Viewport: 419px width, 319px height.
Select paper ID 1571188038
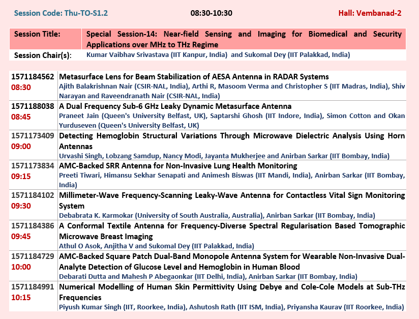tap(33, 106)
